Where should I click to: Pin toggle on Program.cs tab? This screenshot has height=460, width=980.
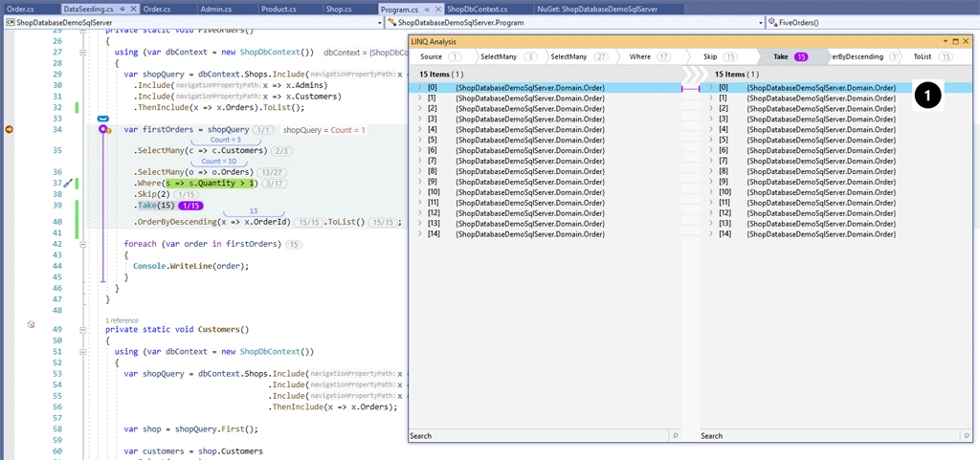pyautogui.click(x=428, y=10)
